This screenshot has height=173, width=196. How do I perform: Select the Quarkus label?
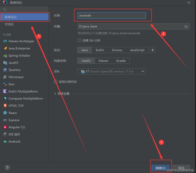click(14, 70)
